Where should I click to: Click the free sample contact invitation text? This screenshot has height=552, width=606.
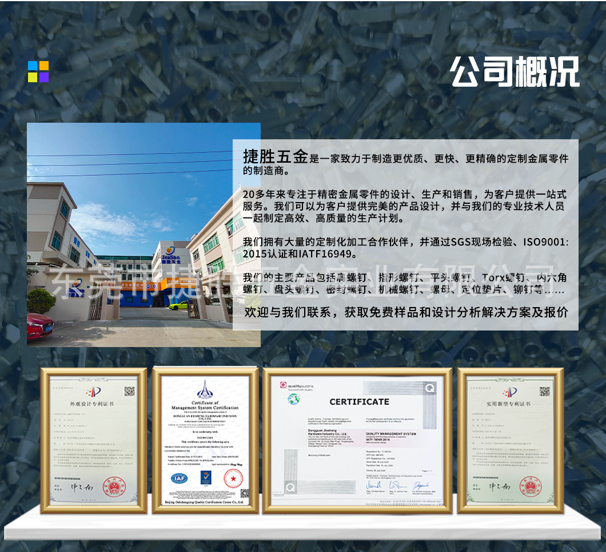pos(407,314)
